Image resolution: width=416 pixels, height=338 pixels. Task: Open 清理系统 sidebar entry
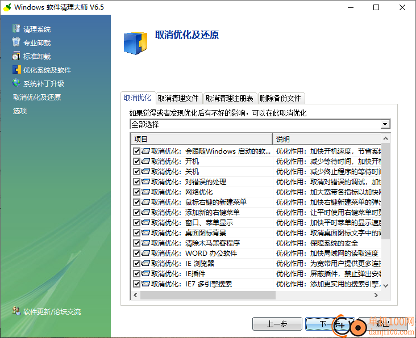pos(37,29)
